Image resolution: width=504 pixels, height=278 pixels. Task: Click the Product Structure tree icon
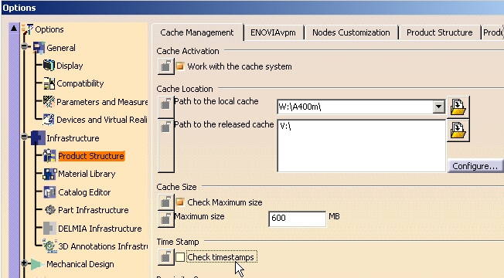(49, 156)
